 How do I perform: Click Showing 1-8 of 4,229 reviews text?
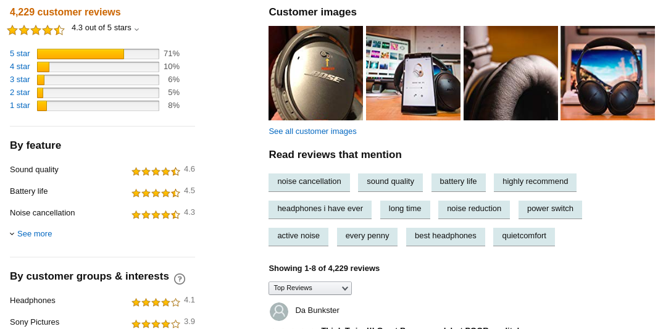[324, 269]
